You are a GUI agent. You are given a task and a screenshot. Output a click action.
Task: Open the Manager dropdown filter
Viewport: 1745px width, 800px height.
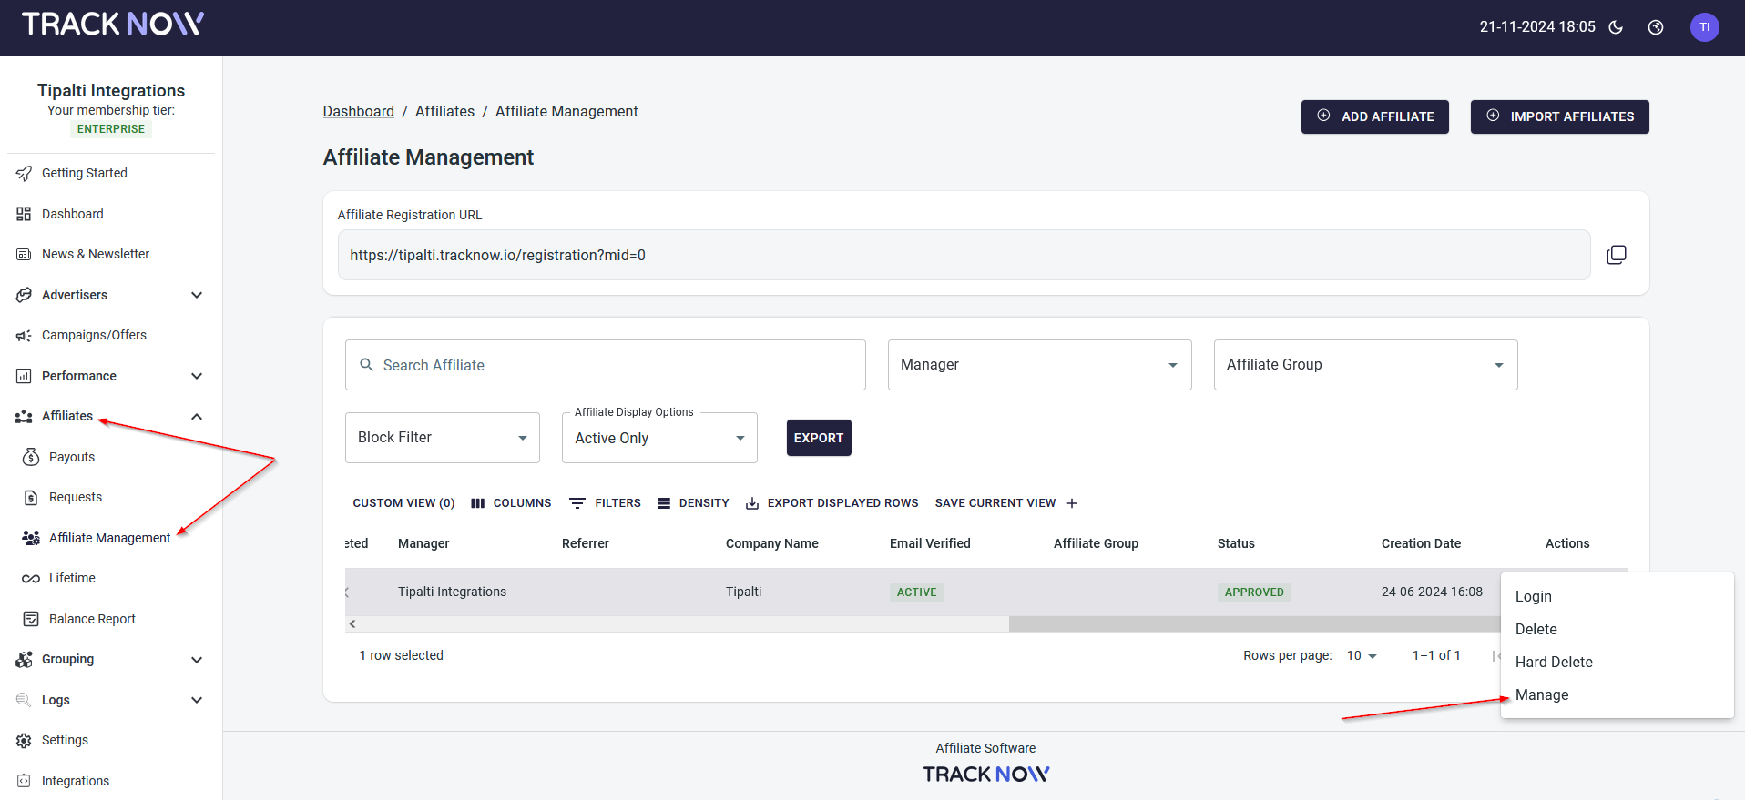point(1039,365)
